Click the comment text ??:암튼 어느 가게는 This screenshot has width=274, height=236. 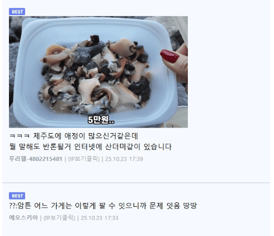[103, 206]
